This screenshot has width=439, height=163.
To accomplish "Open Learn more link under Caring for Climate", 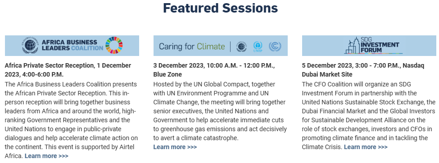I will [x=175, y=147].
